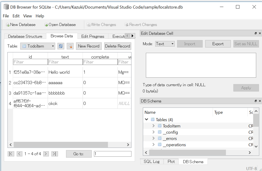Float the DB Schema panel

256,101
